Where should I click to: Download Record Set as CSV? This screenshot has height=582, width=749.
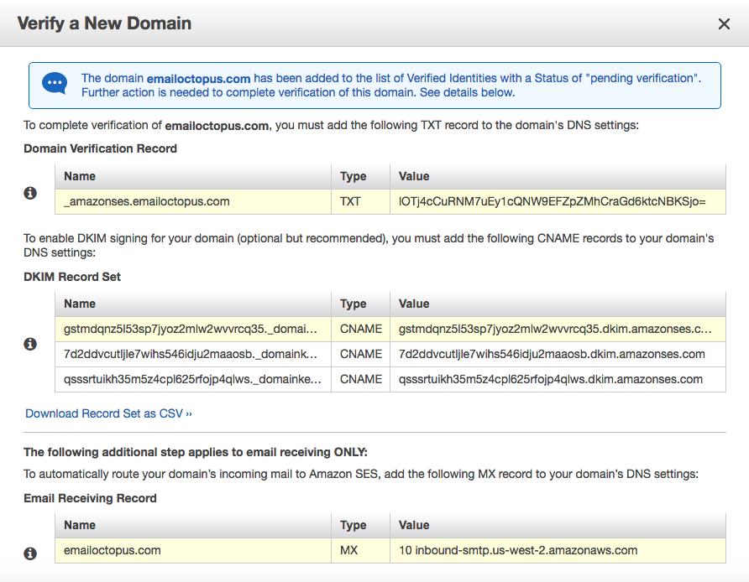109,413
